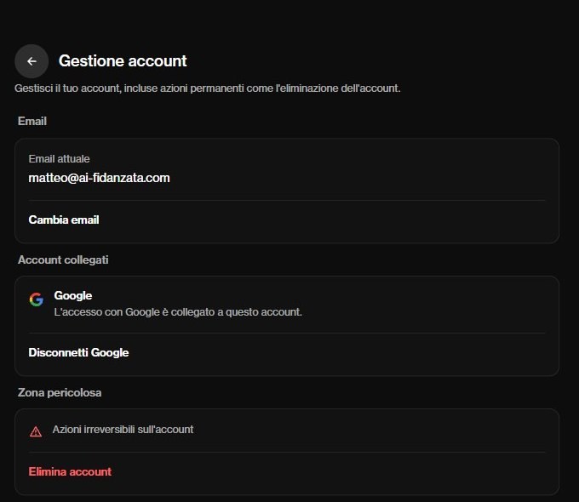Image resolution: width=579 pixels, height=502 pixels.
Task: Click the Zona pericolosa section title
Action: tap(60, 392)
